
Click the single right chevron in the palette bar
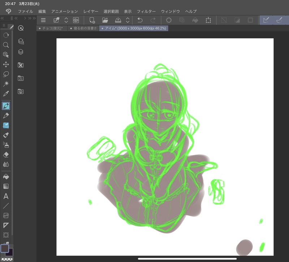click(25, 18)
